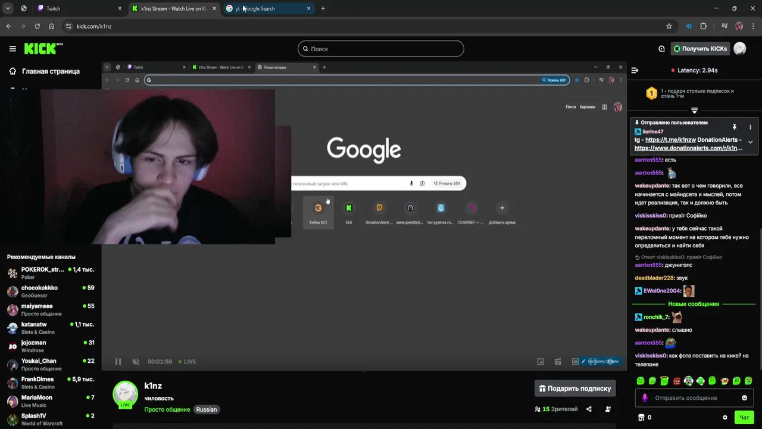The image size is (762, 429).
Task: Pause the k1nz stream playback
Action: tap(118, 362)
